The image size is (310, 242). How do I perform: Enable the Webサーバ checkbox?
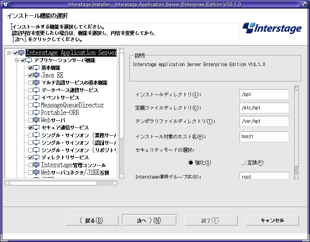coord(30,120)
